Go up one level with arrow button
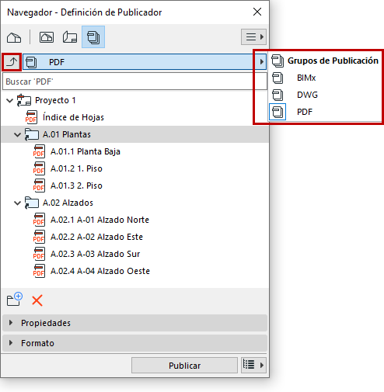 click(12, 62)
